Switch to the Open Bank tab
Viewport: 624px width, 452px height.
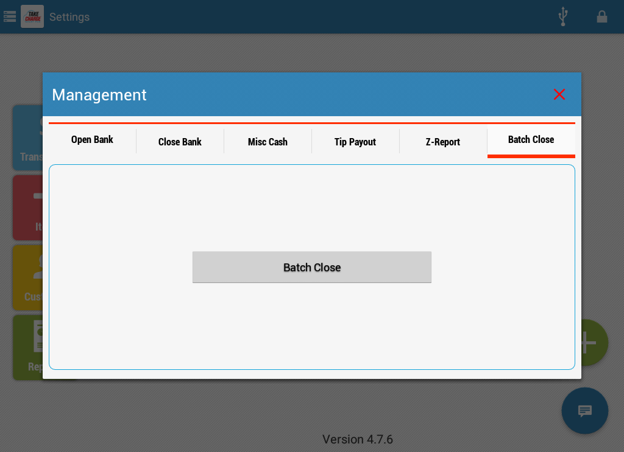coord(92,140)
